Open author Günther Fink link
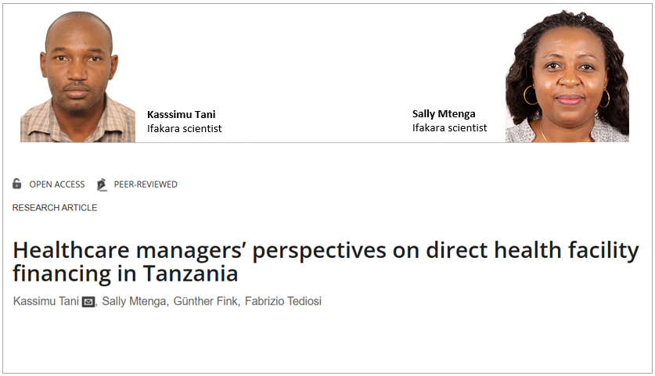This screenshot has height=376, width=655. (205, 301)
